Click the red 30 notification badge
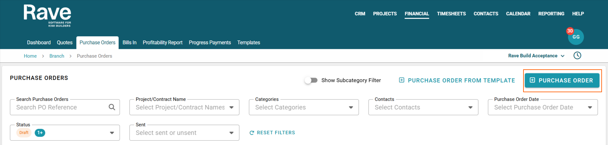The height and width of the screenshot is (145, 608). (570, 31)
